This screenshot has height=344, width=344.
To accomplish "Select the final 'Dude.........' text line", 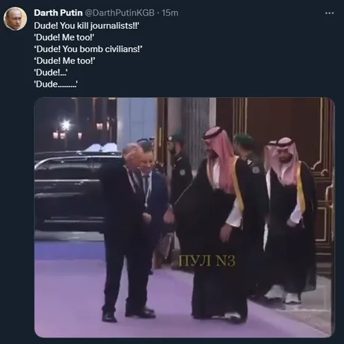I will 55,84.
